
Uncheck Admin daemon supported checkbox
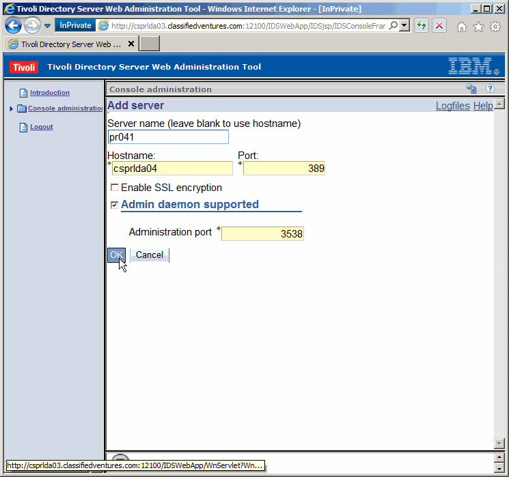point(115,205)
